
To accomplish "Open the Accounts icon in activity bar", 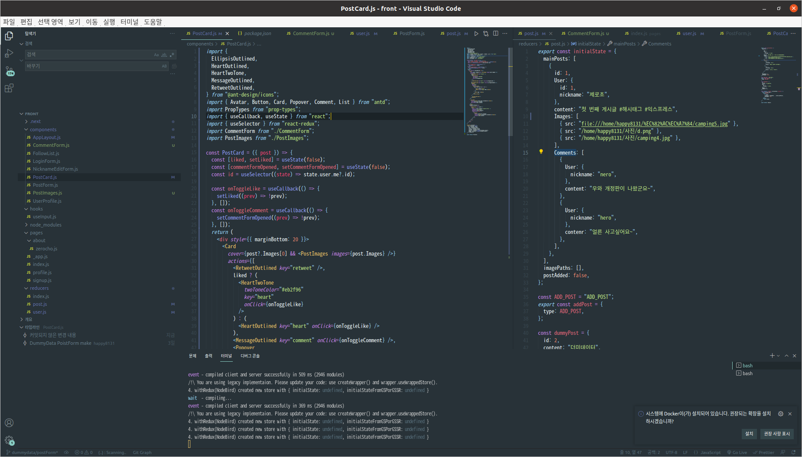I will pos(9,423).
